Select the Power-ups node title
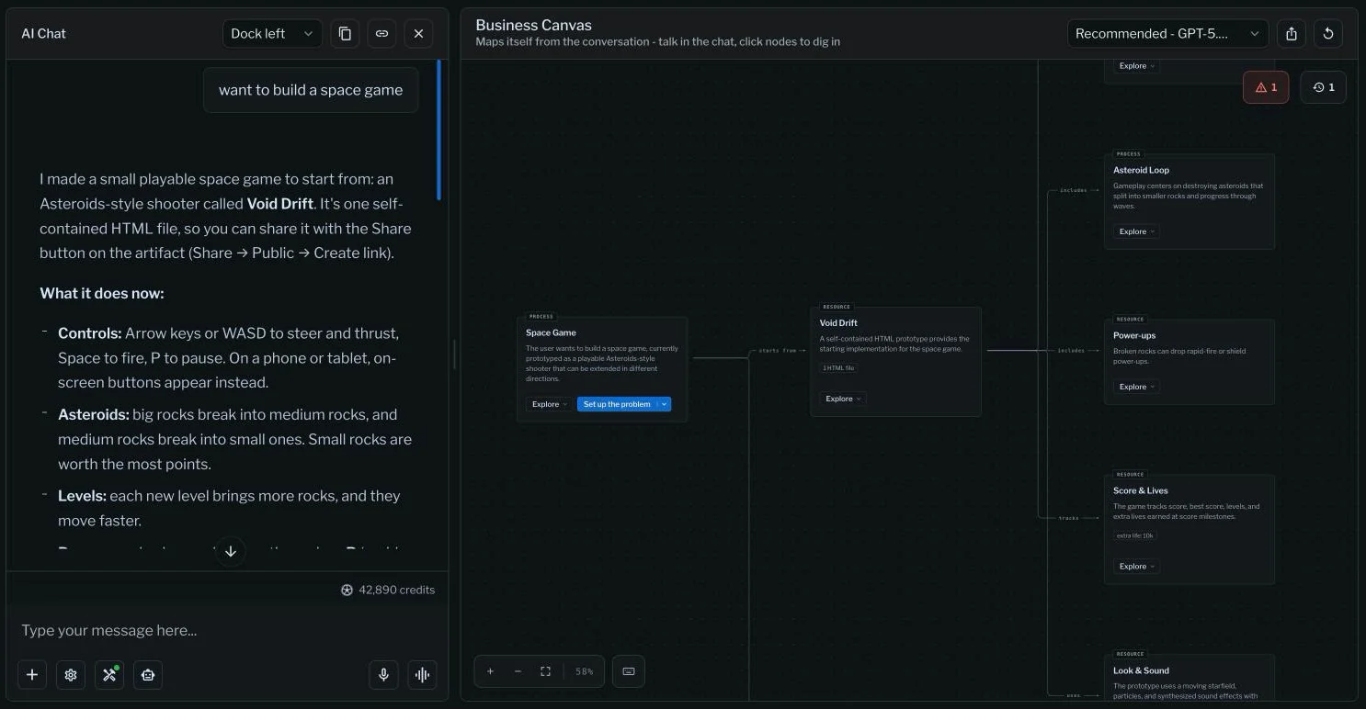1366x709 pixels. (x=1134, y=335)
